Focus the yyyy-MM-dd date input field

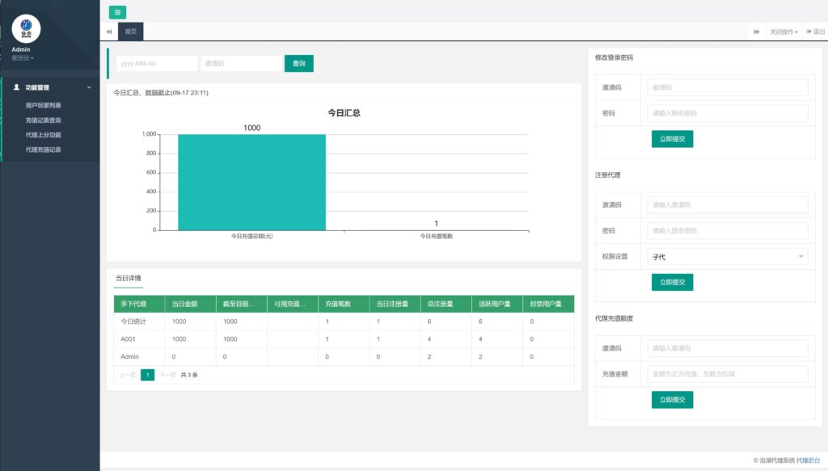point(157,64)
